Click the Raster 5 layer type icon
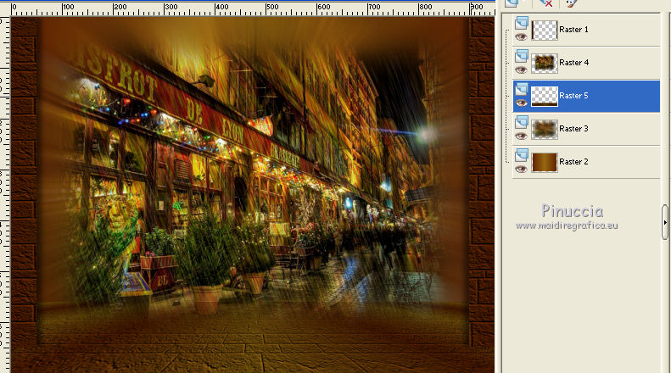Screen dimensions: 671x373 (x=521, y=89)
